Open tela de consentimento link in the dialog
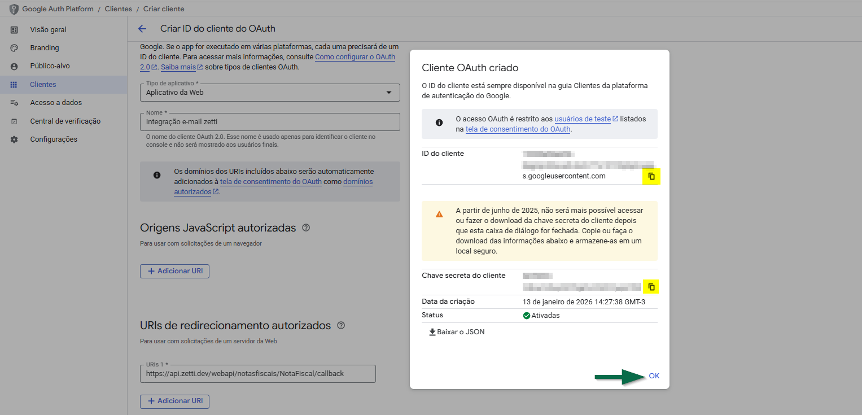Screen dimensions: 862x415 (518, 129)
